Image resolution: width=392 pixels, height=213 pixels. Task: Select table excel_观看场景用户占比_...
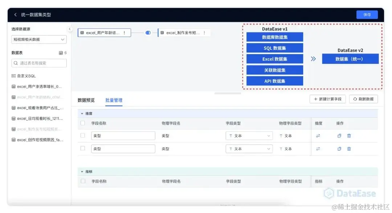tap(37, 108)
